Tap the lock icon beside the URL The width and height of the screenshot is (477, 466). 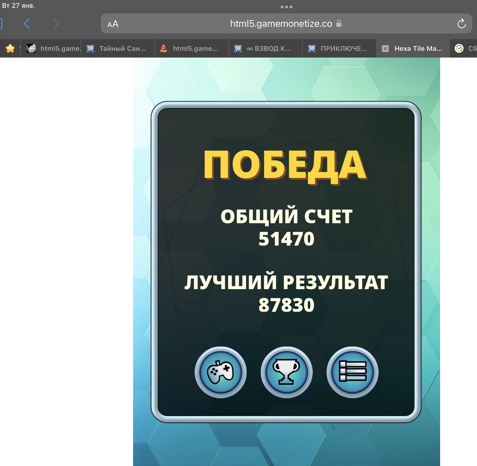(339, 23)
